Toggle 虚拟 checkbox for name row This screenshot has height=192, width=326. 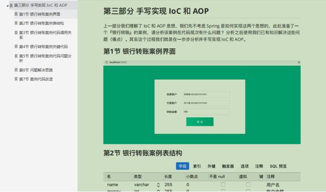tap(248, 184)
